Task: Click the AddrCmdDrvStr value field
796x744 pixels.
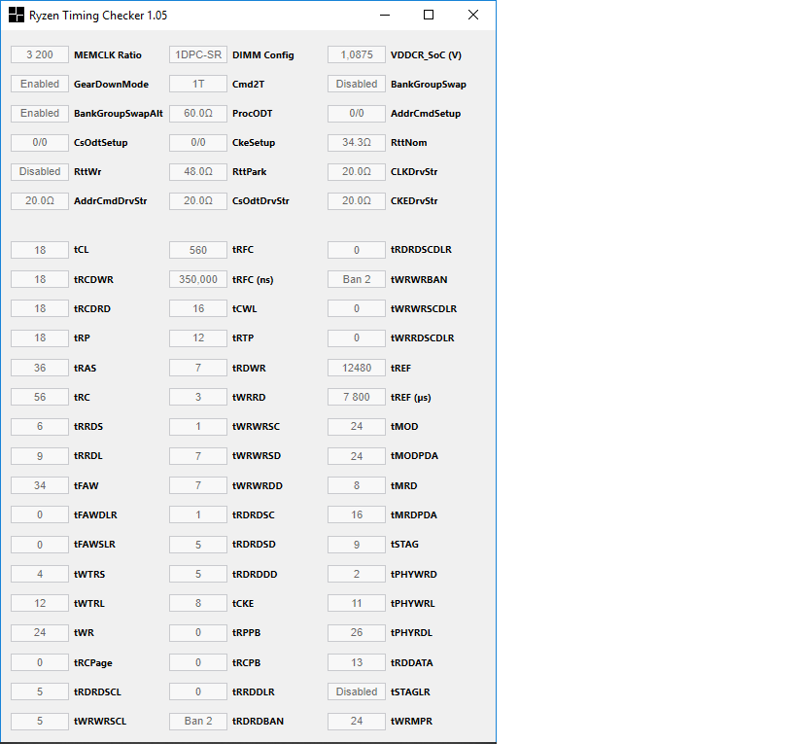Action: point(40,201)
